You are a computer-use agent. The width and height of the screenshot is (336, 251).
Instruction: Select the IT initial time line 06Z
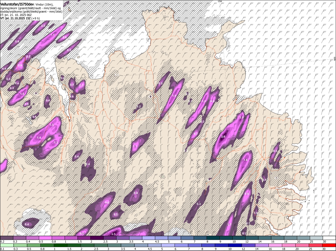point(16,15)
